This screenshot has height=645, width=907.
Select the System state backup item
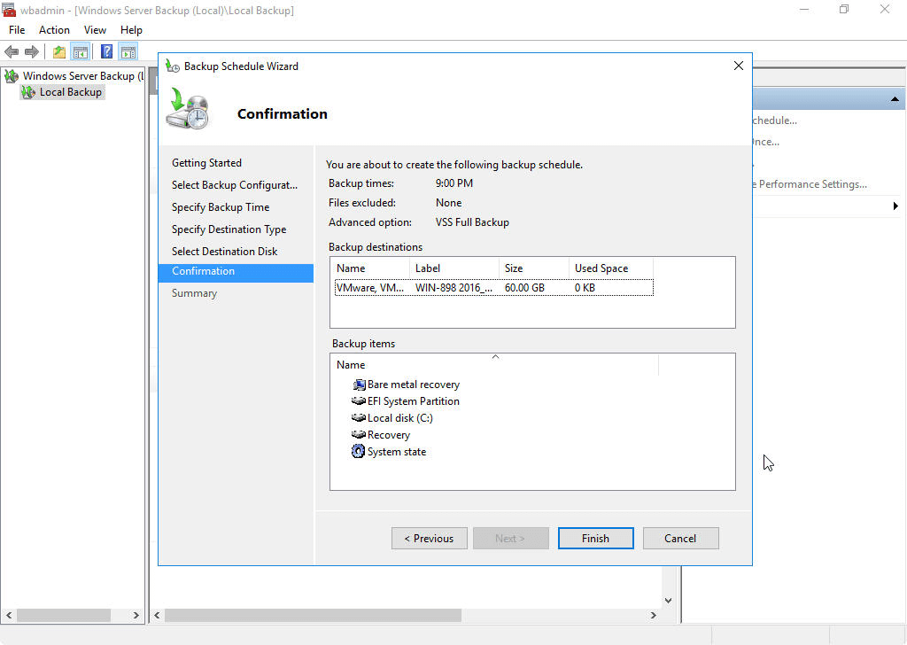[x=396, y=452]
